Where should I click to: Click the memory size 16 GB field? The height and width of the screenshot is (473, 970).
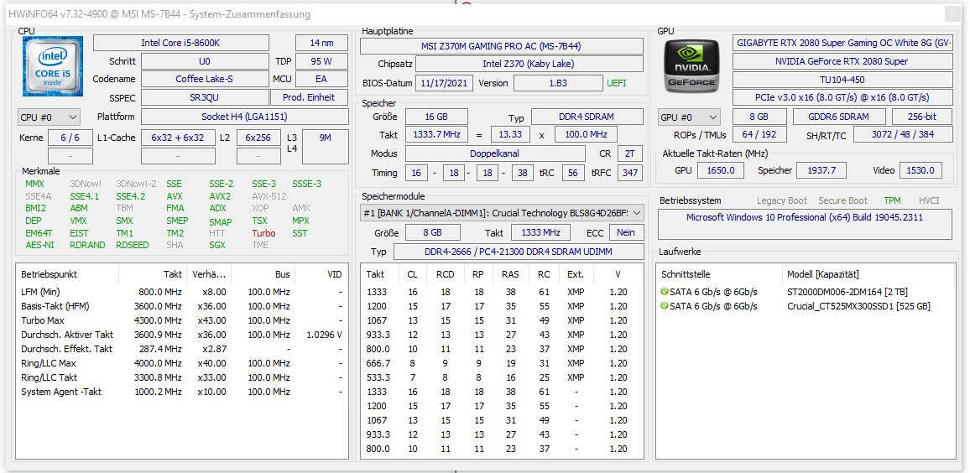(436, 117)
